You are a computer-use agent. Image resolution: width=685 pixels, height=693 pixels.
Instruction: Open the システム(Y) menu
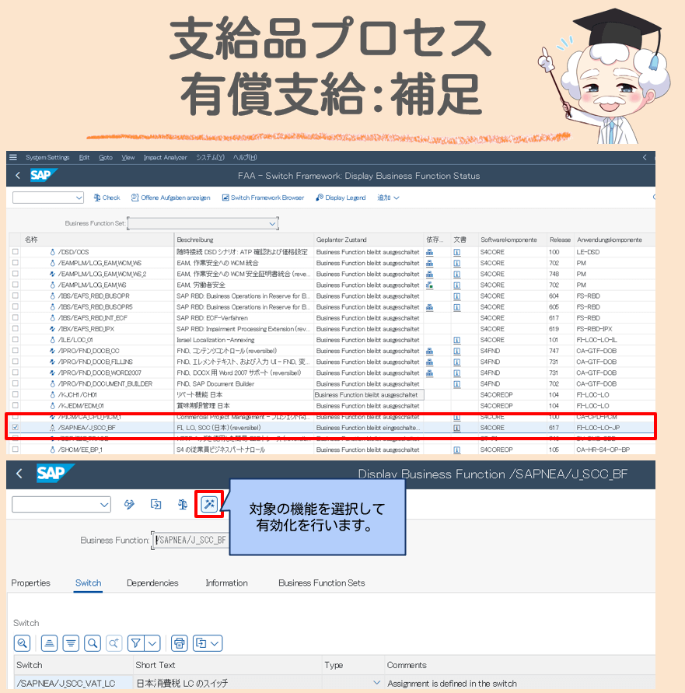click(211, 157)
